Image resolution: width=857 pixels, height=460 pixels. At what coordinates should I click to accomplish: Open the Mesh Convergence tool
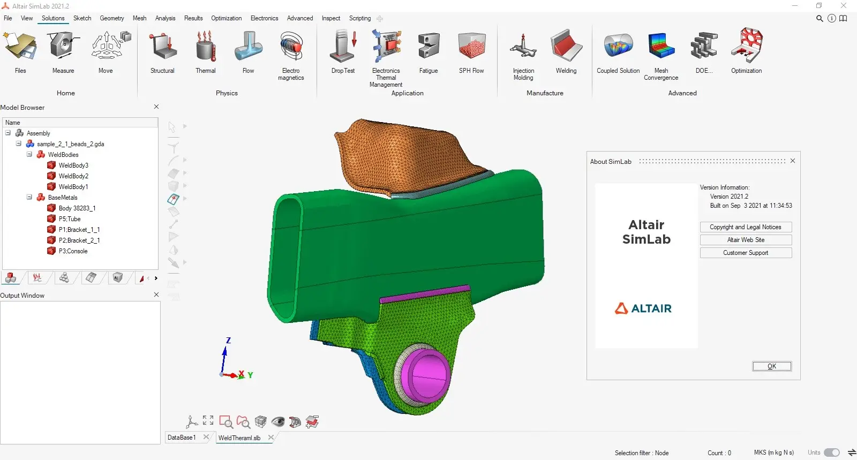(661, 46)
